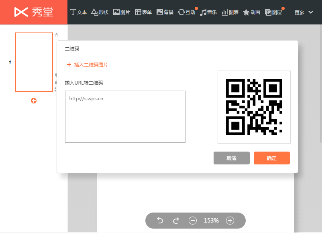Screen dimensions: 322x233
Task: Click the 153% zoom level text
Action: point(211,221)
